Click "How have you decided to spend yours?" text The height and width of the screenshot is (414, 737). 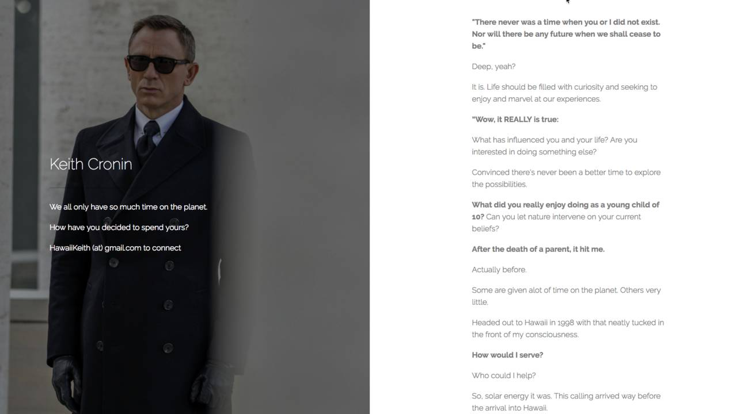coord(119,227)
